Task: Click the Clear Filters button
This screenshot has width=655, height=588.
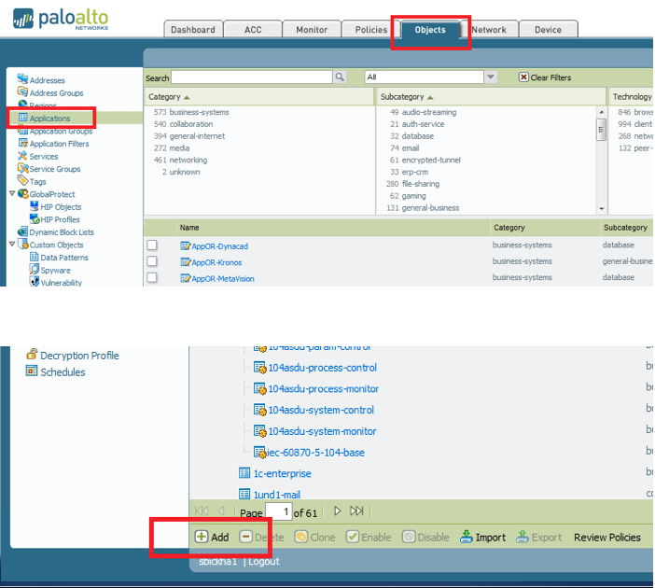Action: (x=545, y=77)
